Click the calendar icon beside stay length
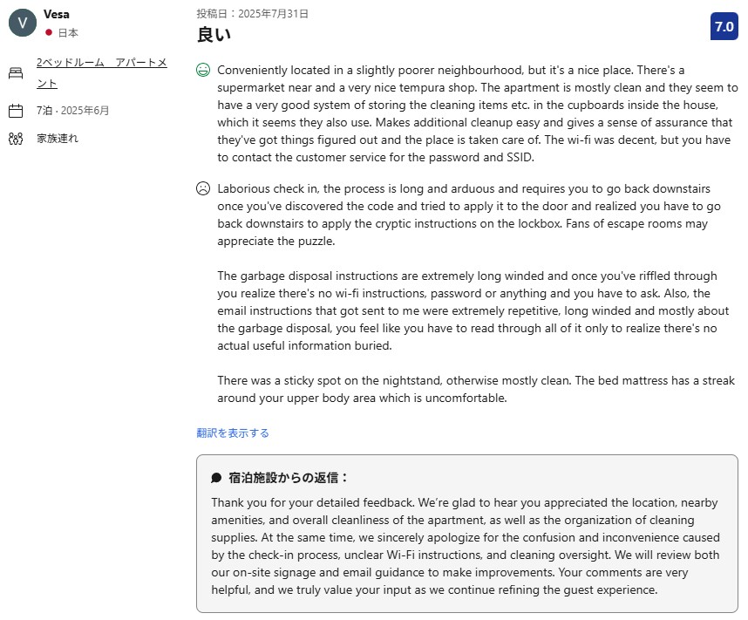This screenshot has height=620, width=748. 16,111
